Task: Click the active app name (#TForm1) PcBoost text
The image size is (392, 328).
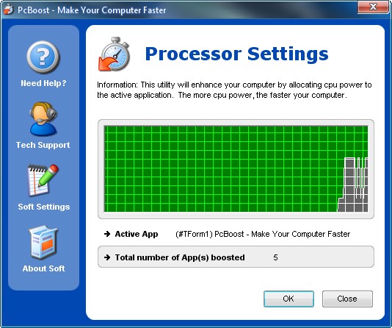Action: click(263, 234)
